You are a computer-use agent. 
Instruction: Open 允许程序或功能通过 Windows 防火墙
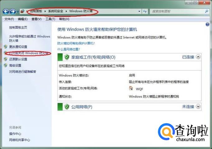coord(30,39)
